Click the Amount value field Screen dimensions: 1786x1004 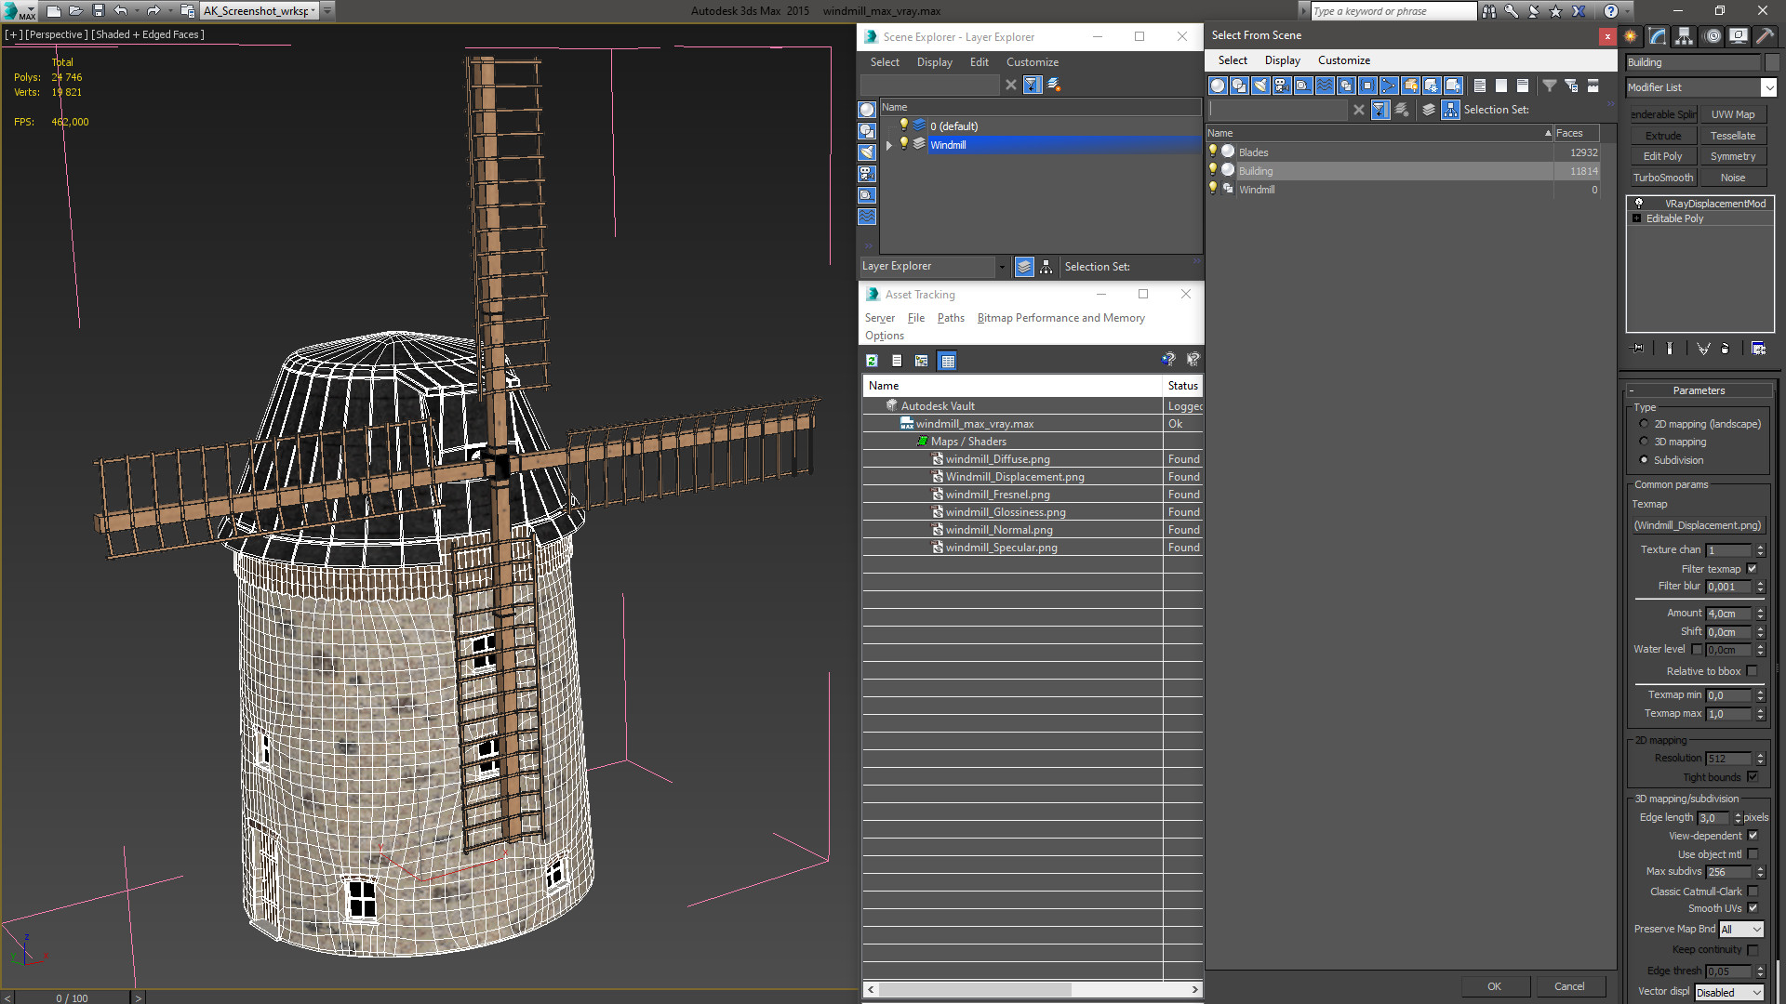[x=1728, y=614]
